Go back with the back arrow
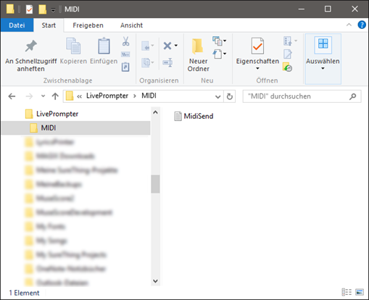This screenshot has width=369, height=300. click(x=12, y=96)
